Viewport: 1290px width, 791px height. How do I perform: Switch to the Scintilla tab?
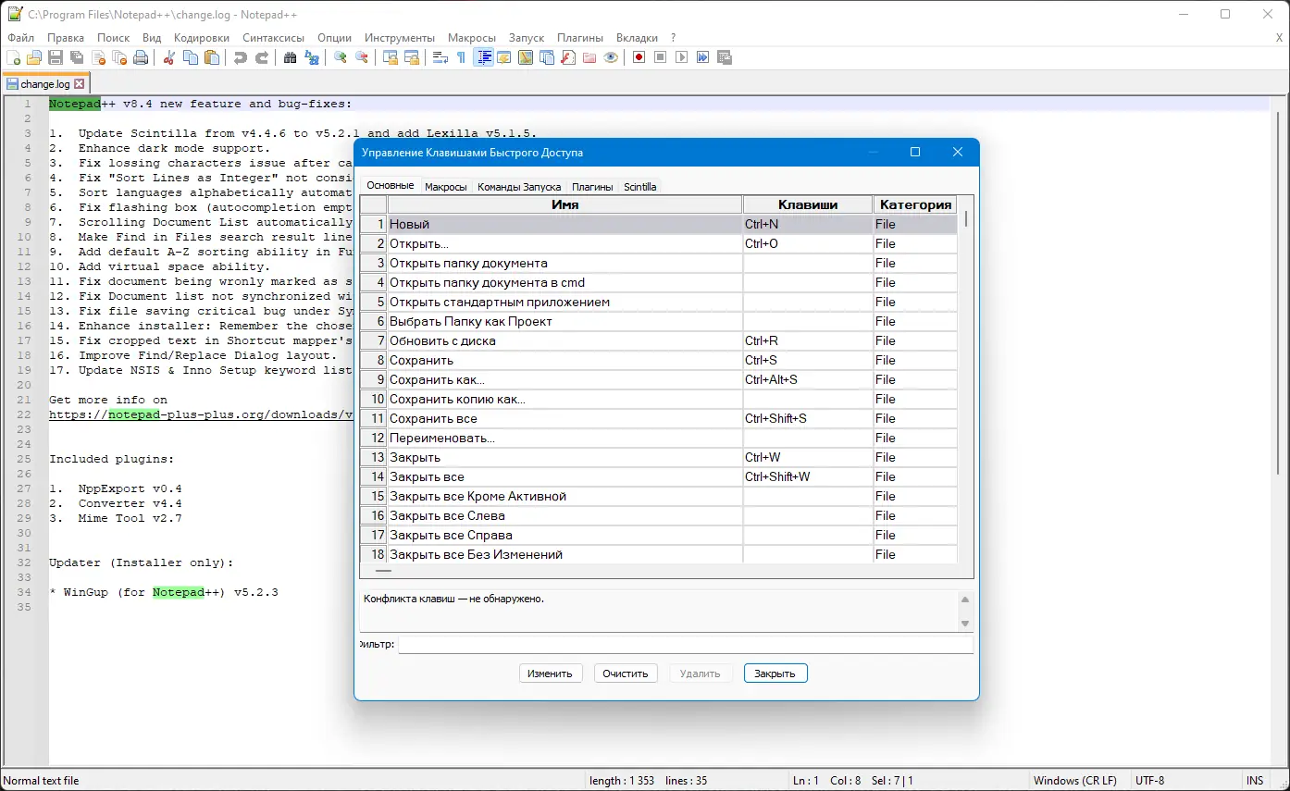[x=639, y=187]
